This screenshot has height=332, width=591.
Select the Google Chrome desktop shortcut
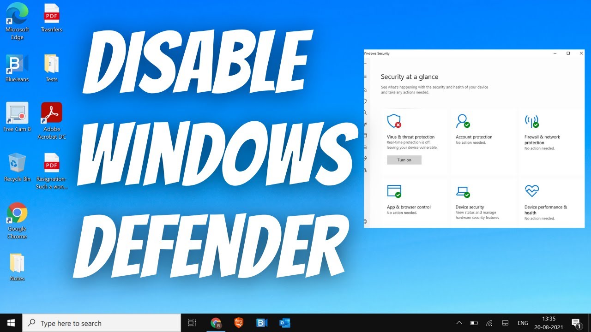(x=17, y=221)
